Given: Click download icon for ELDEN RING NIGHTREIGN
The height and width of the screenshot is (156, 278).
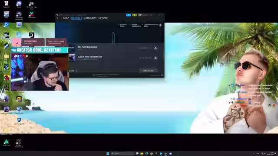Looking at the screenshot, I should (156, 58).
